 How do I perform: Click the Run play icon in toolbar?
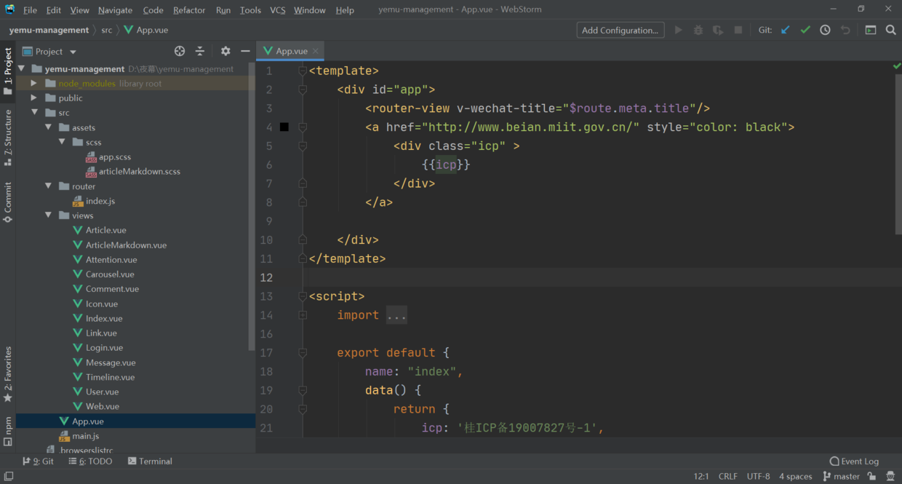click(678, 30)
